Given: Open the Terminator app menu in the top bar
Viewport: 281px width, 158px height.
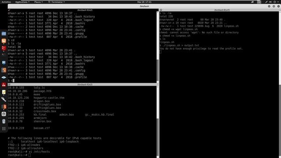Looking at the screenshot, I should coord(57,2).
